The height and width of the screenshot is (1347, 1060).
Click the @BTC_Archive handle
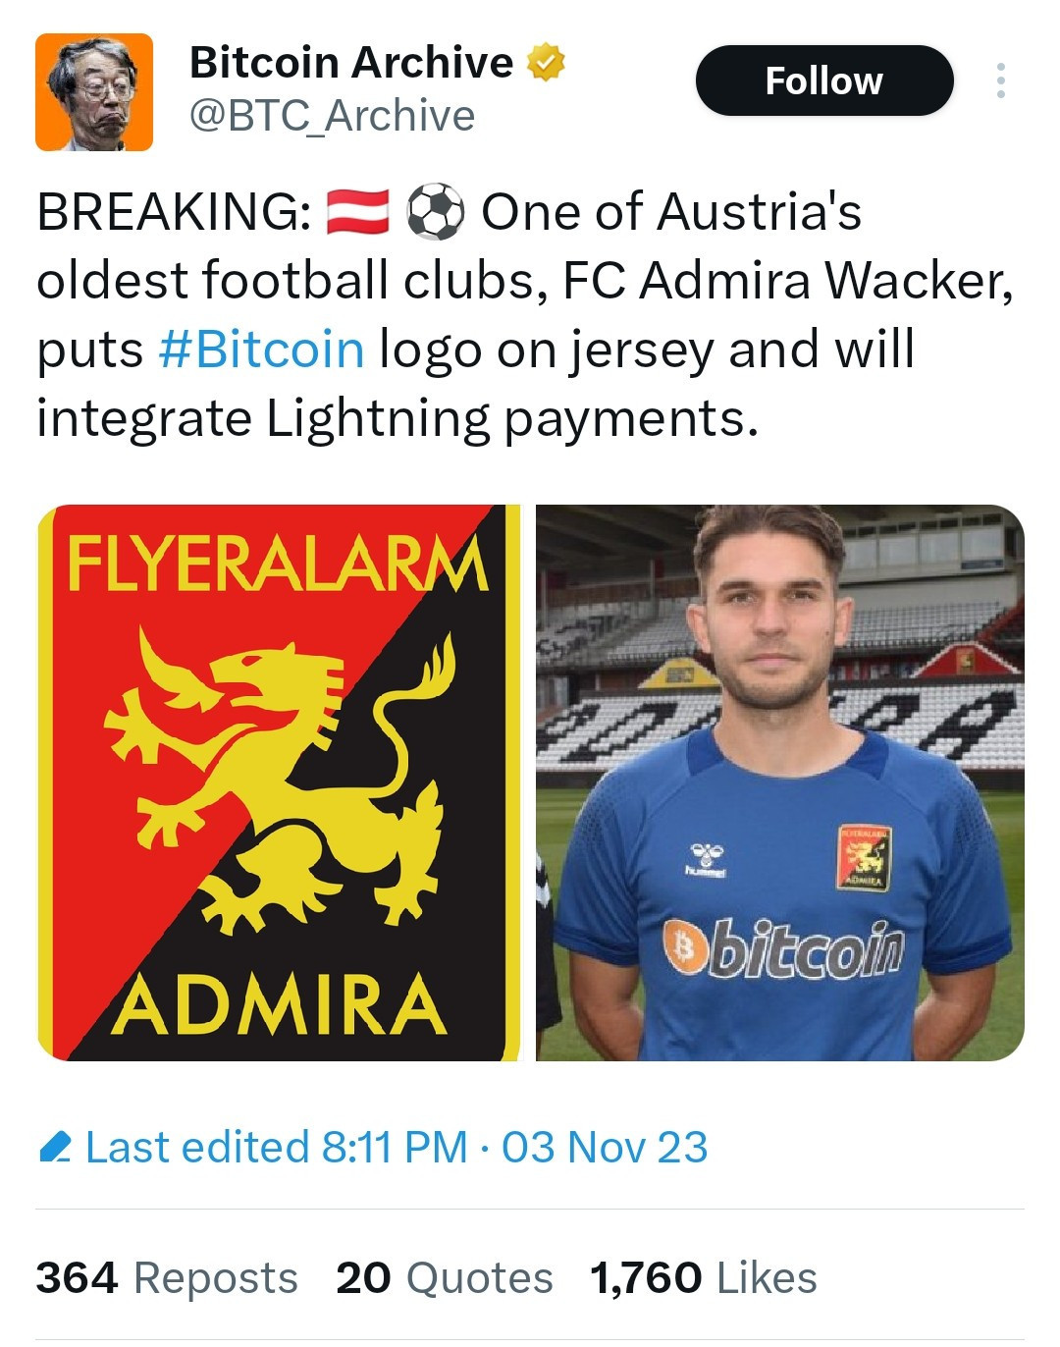(332, 116)
